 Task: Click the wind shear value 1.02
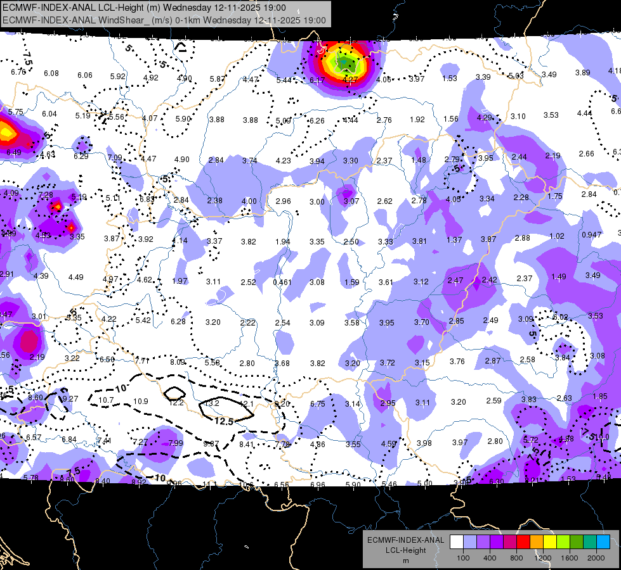tap(557, 236)
